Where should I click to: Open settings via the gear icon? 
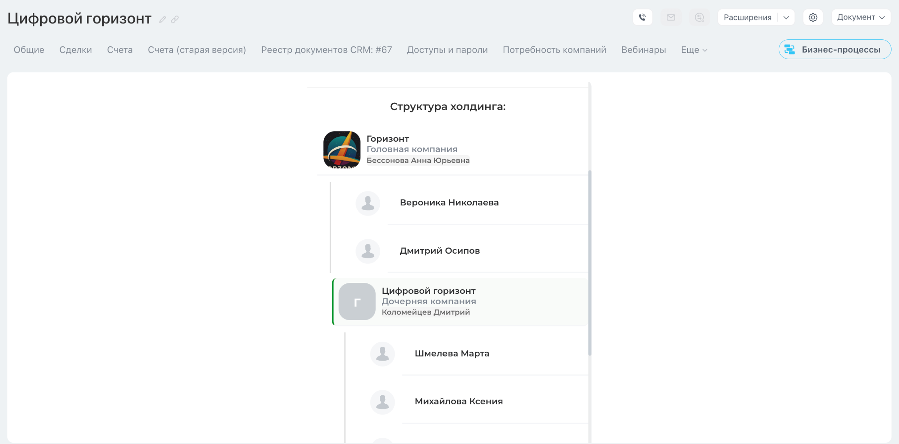tap(813, 18)
